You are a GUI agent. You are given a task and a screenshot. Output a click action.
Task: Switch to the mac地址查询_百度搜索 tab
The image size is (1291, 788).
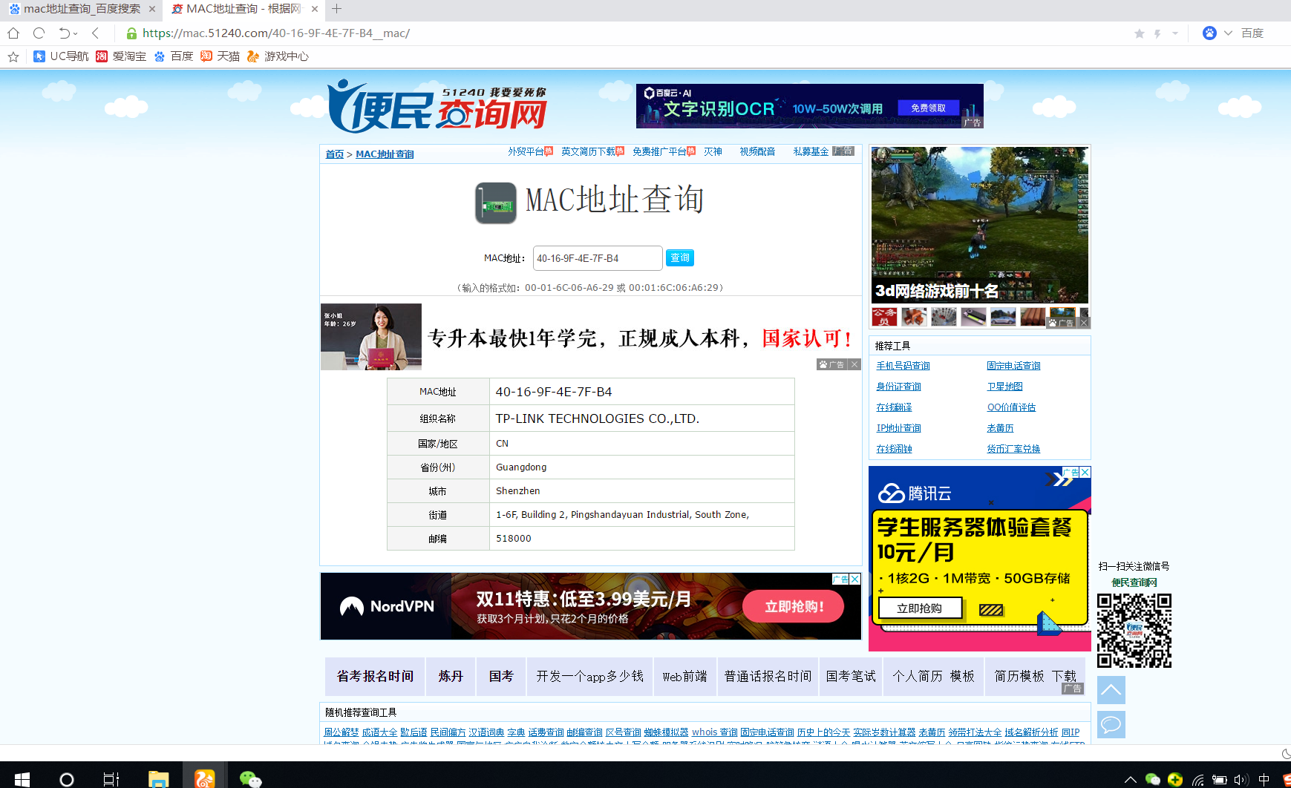82,9
